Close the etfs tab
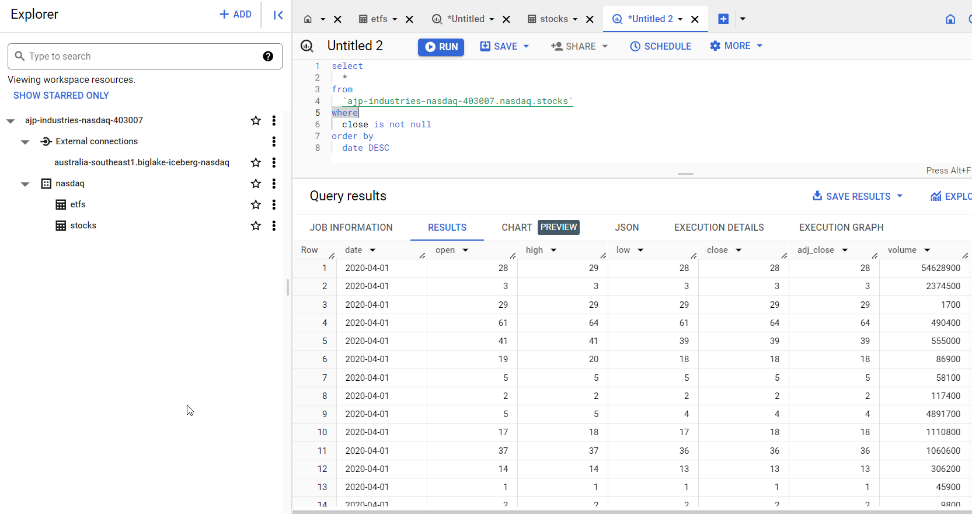Image resolution: width=972 pixels, height=514 pixels. coord(409,19)
